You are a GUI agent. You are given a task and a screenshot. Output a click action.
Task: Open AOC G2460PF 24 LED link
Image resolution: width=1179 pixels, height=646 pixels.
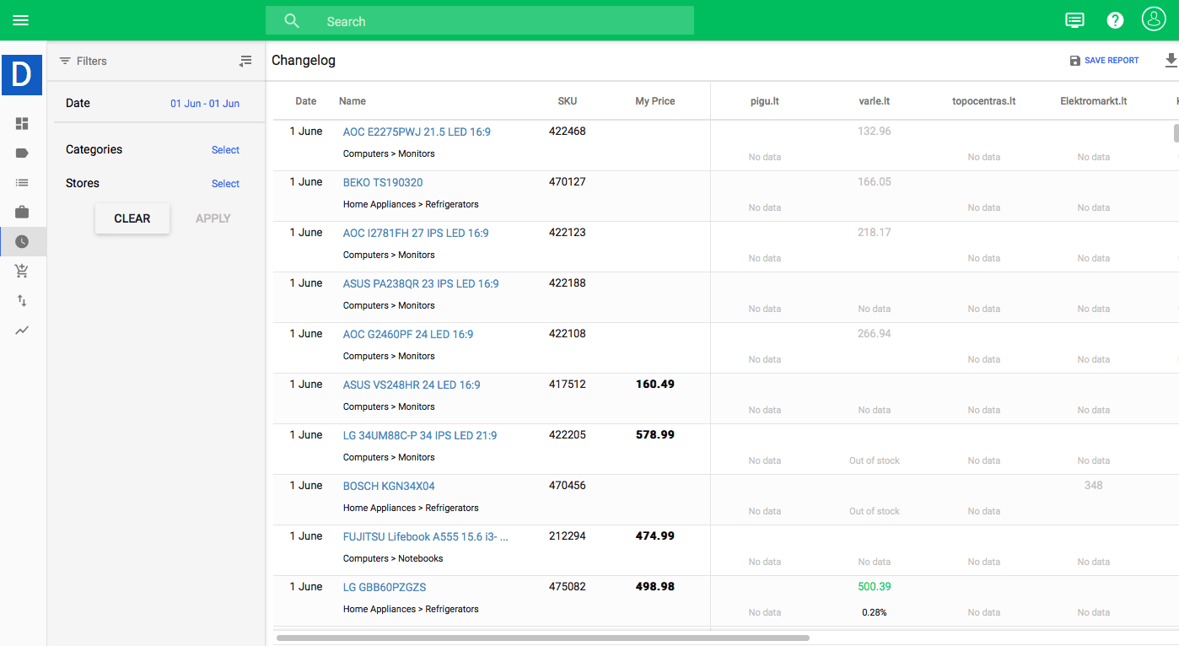pyautogui.click(x=408, y=335)
